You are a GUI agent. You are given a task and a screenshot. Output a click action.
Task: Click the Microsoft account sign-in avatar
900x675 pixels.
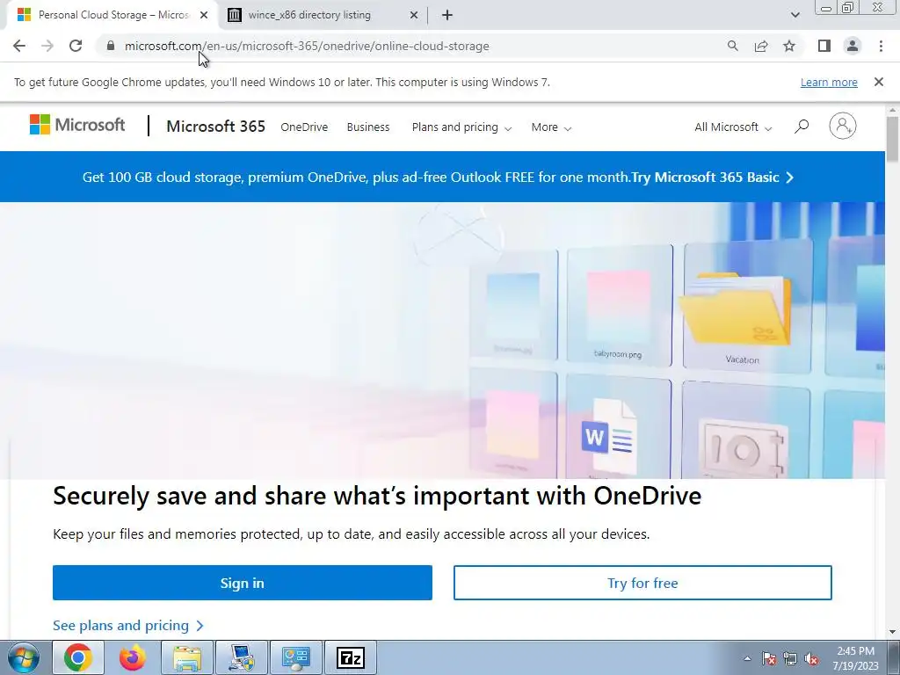pos(843,126)
